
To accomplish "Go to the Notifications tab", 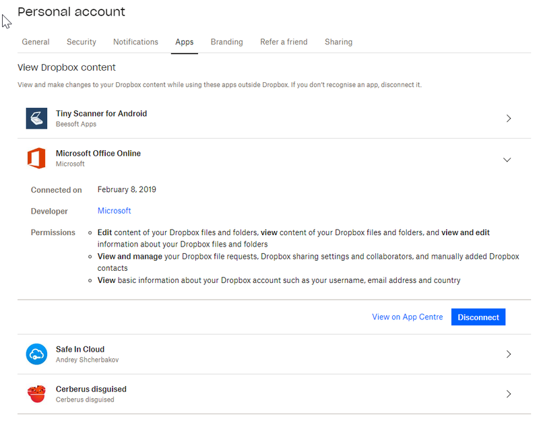I will 135,42.
